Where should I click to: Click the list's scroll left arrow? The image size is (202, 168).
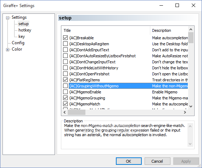(64, 112)
